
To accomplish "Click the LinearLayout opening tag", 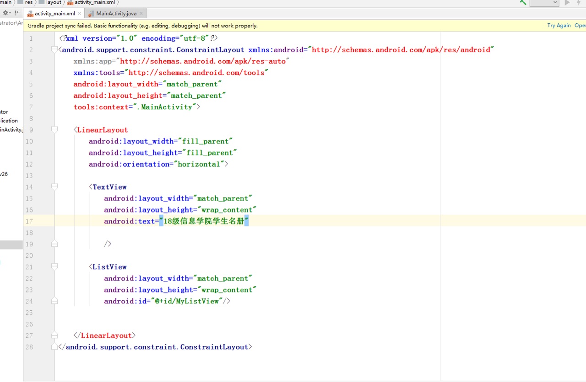I will tap(101, 130).
